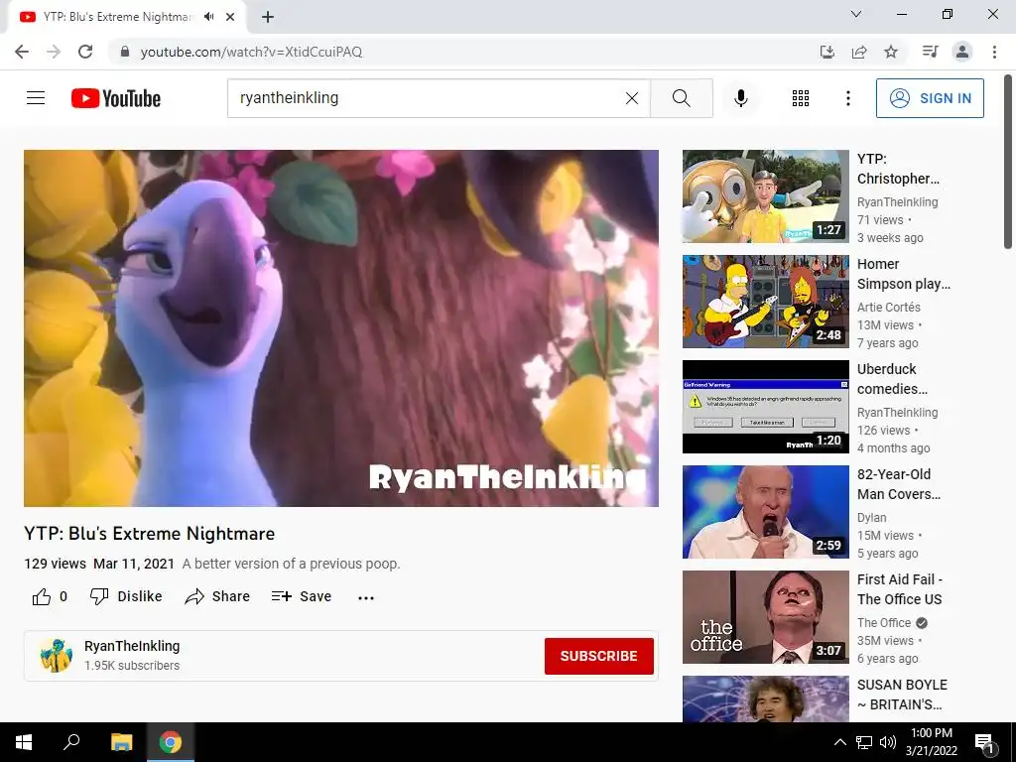Click the browser address bar URL
1016x762 pixels.
[x=251, y=52]
